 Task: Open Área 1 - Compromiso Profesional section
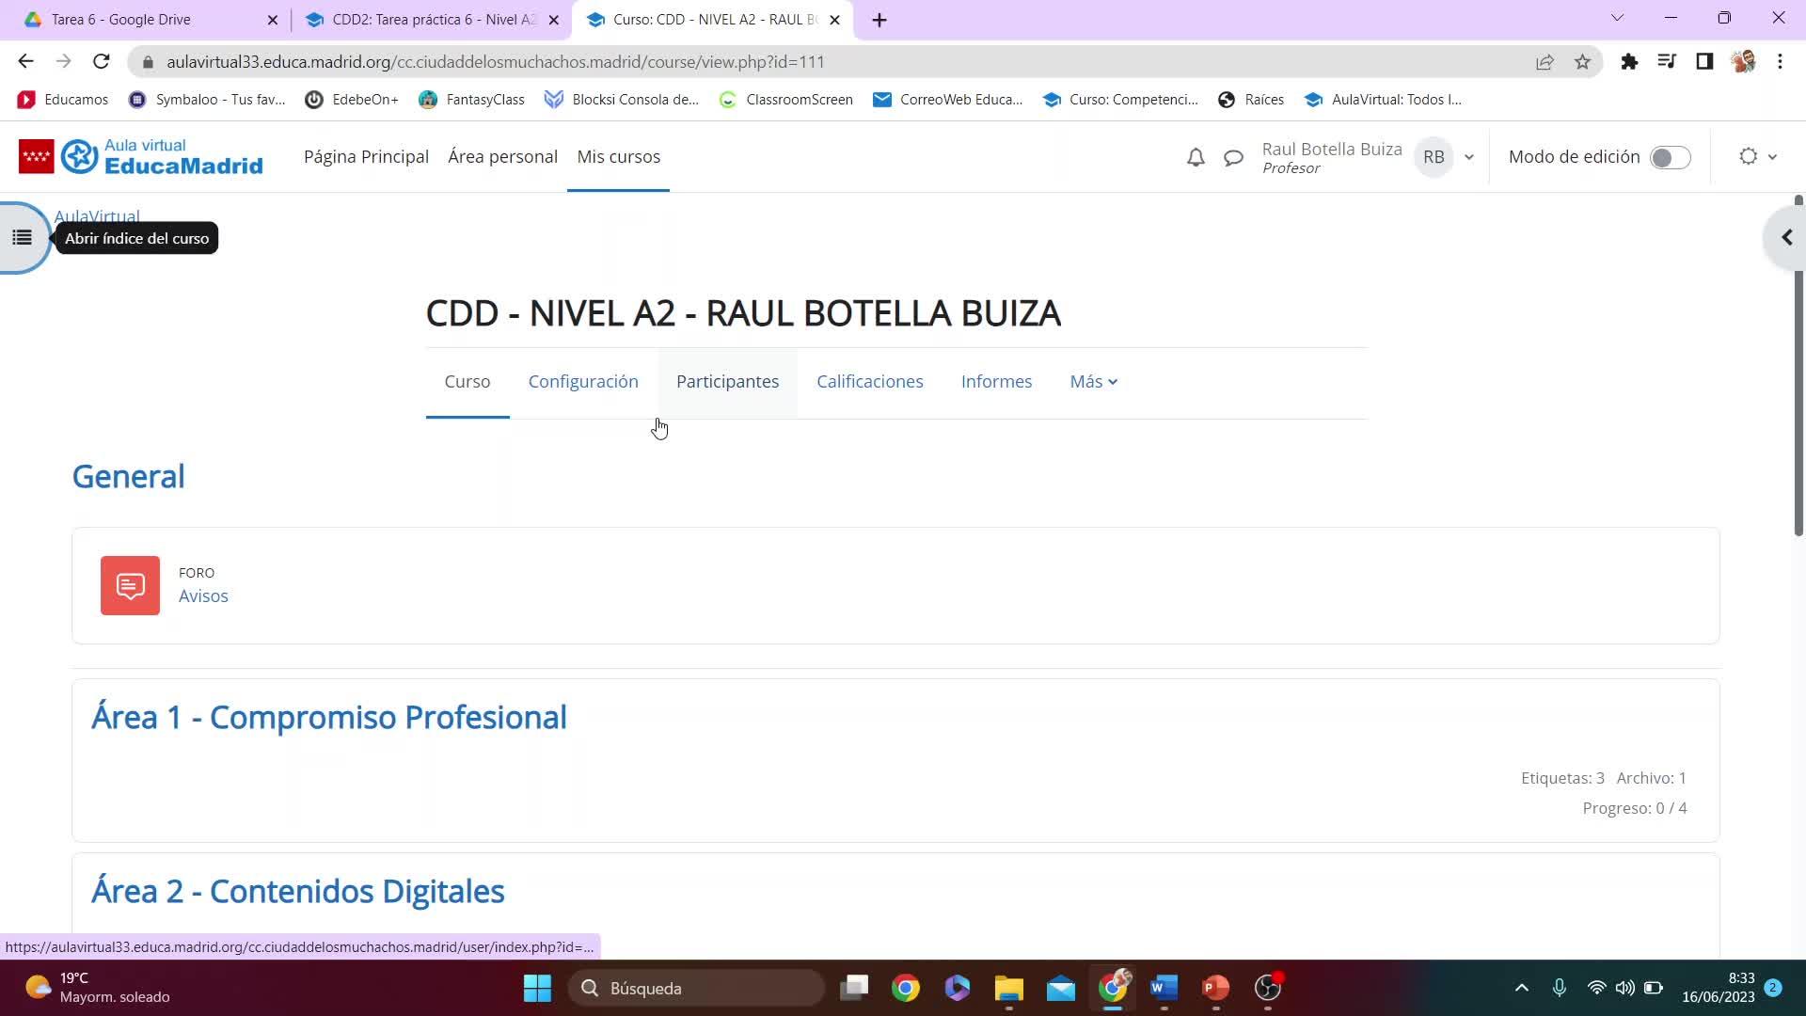click(x=328, y=717)
